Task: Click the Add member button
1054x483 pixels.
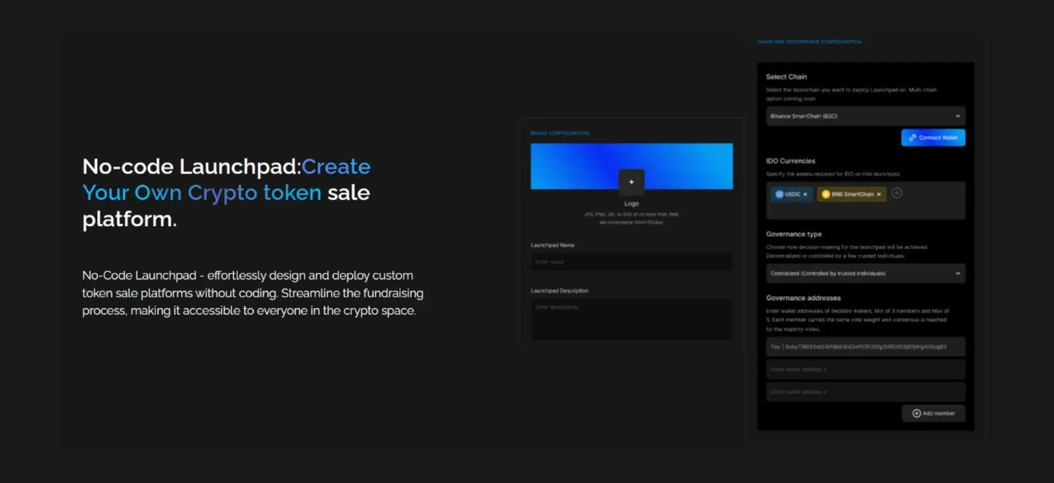Action: point(933,413)
